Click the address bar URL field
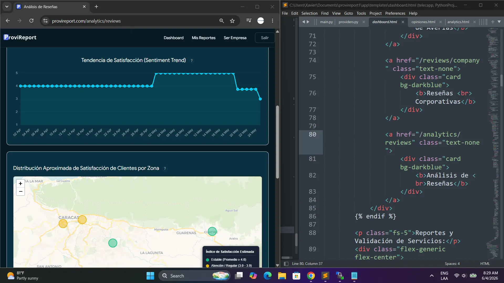 pos(86,21)
